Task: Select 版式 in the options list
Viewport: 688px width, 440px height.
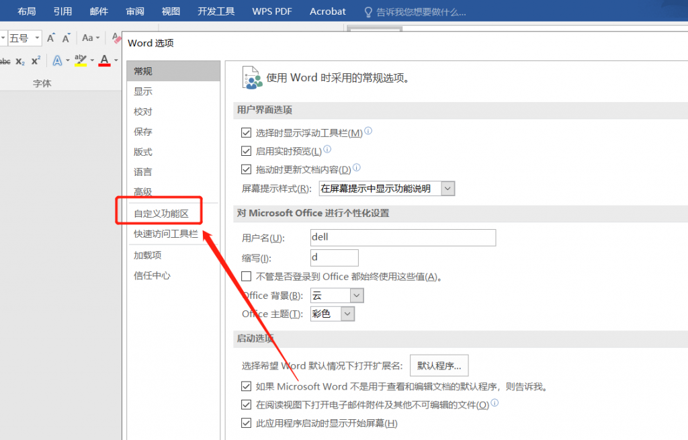Action: point(173,152)
